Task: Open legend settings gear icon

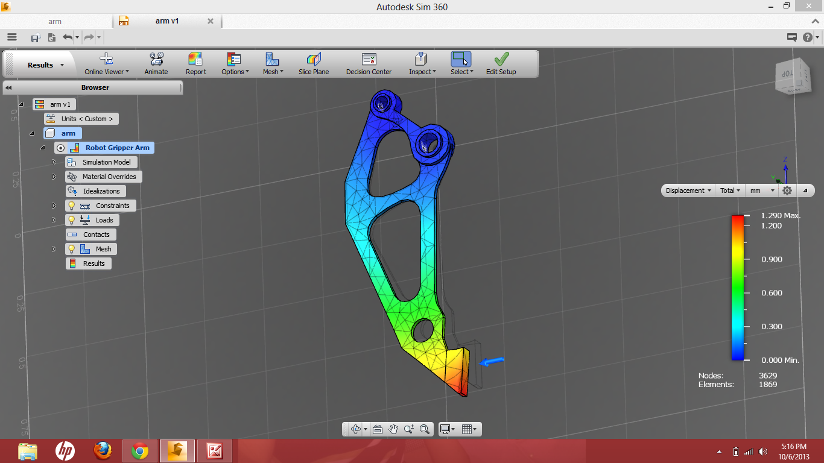Action: [787, 191]
